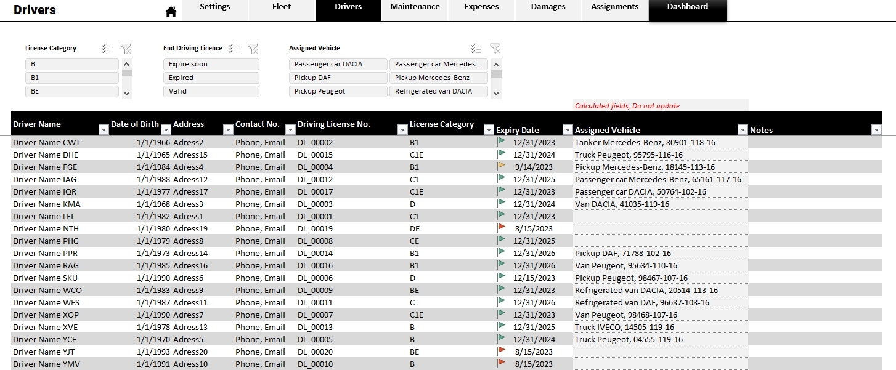The height and width of the screenshot is (370, 896).
Task: Click red flag for Driver Name YMV
Action: tap(501, 363)
